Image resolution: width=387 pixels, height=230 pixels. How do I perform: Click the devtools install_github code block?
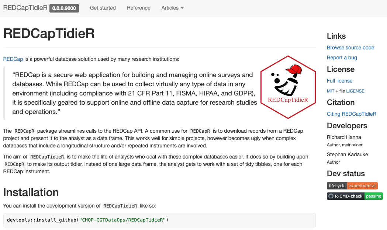click(159, 220)
